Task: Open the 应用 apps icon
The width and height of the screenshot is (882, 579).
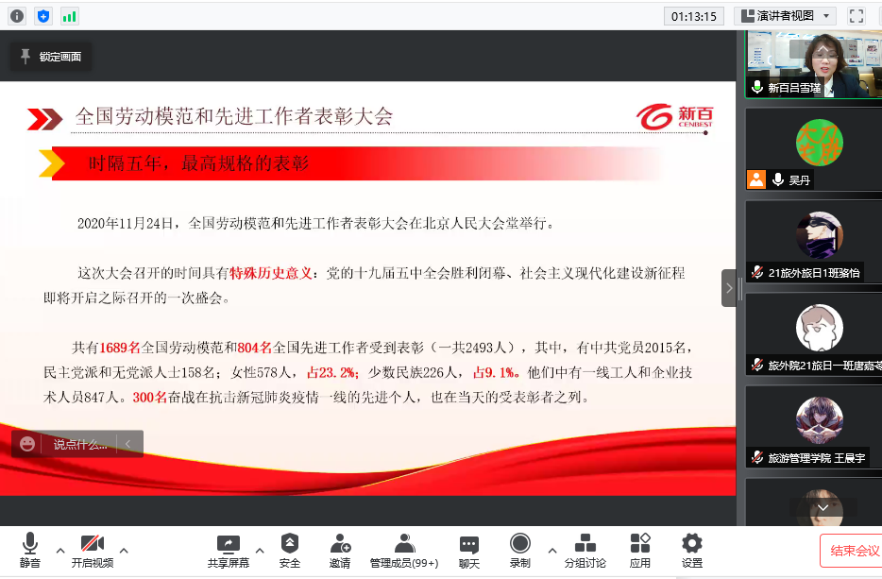Action: 640,551
